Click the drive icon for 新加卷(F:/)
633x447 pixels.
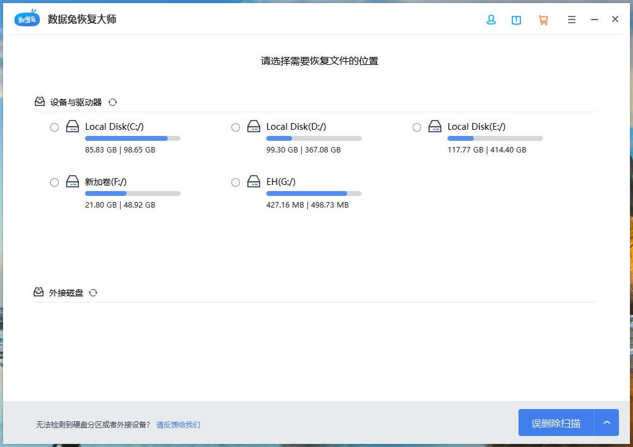[x=72, y=181]
